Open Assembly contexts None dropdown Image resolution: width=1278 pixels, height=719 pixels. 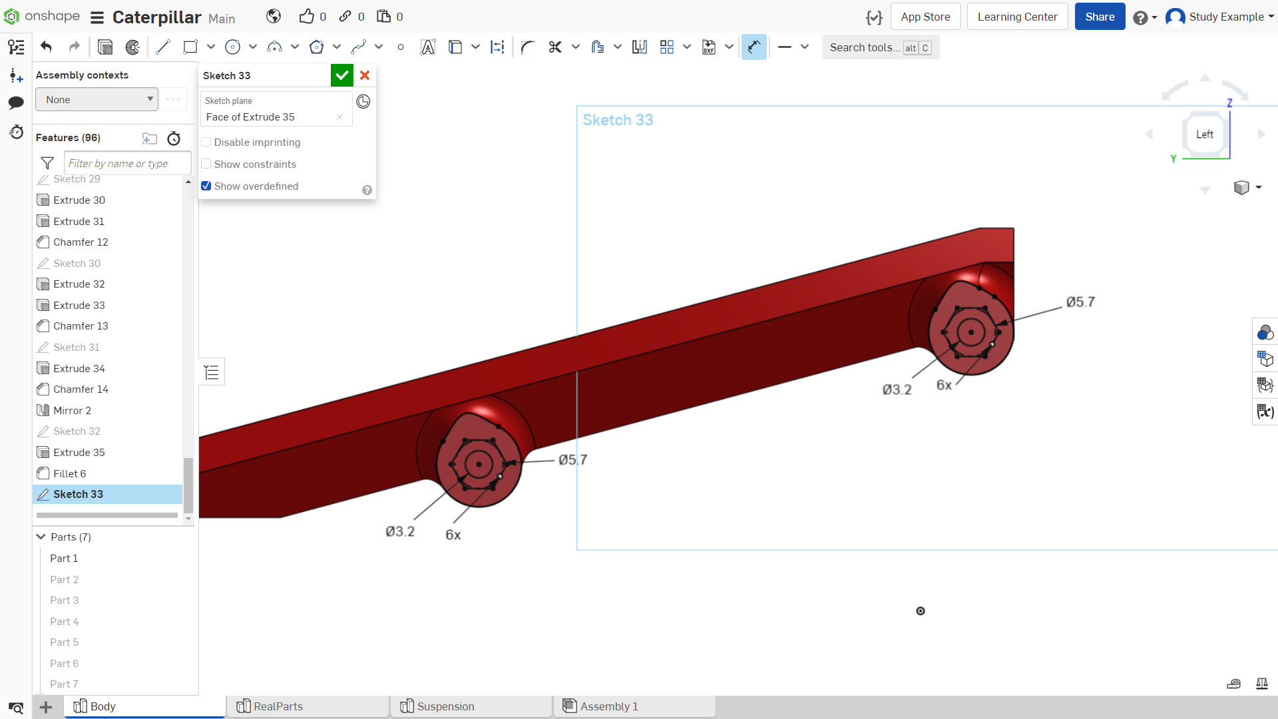pos(97,99)
